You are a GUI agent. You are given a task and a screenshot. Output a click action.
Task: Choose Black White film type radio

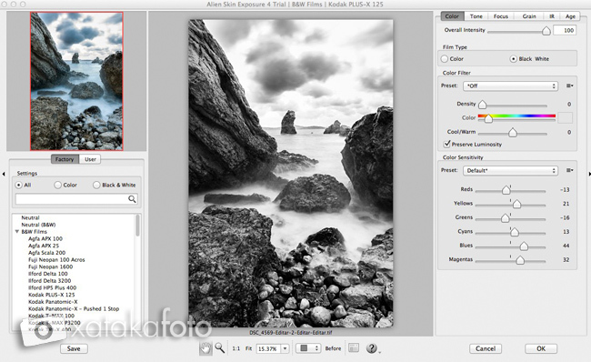click(x=514, y=59)
